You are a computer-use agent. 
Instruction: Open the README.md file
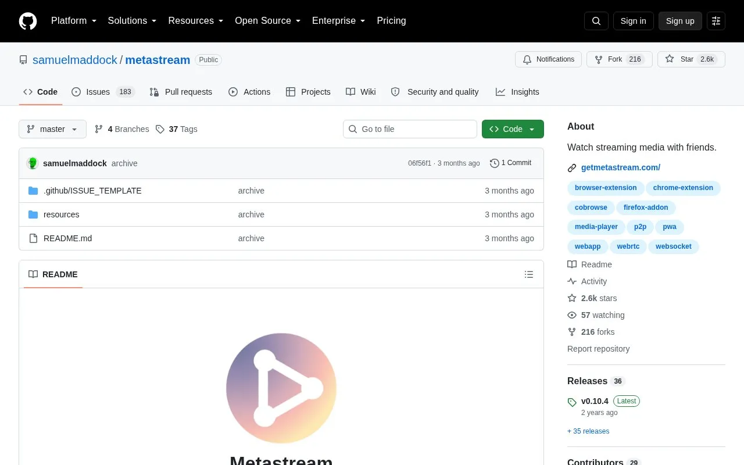(x=67, y=238)
